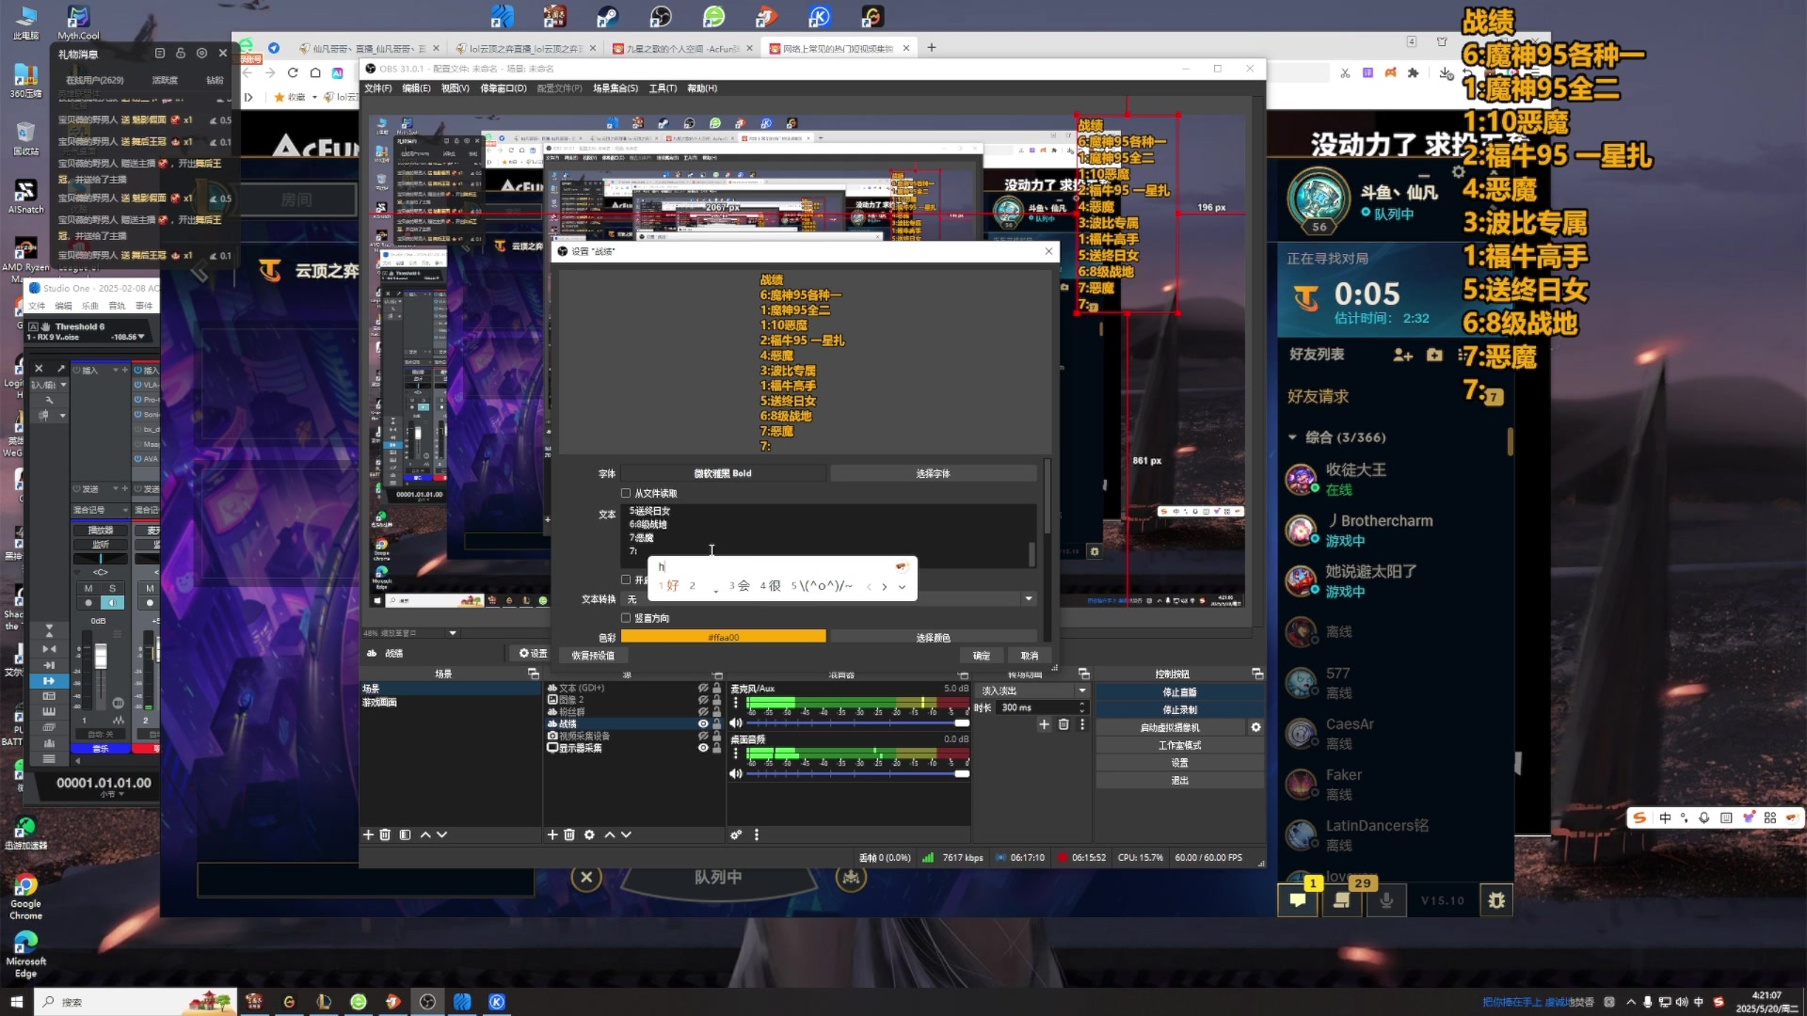Screen dimensions: 1807x1016
Task: Show the 视频采集设备 source
Action: (x=702, y=736)
